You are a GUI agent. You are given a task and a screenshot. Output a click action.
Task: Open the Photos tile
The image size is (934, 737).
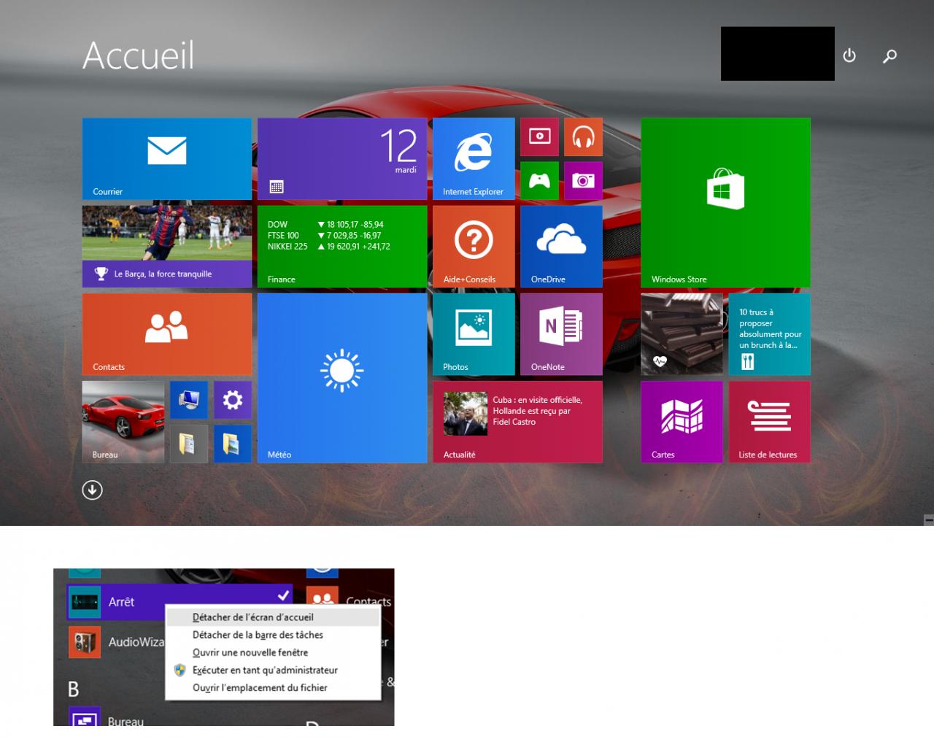click(474, 334)
